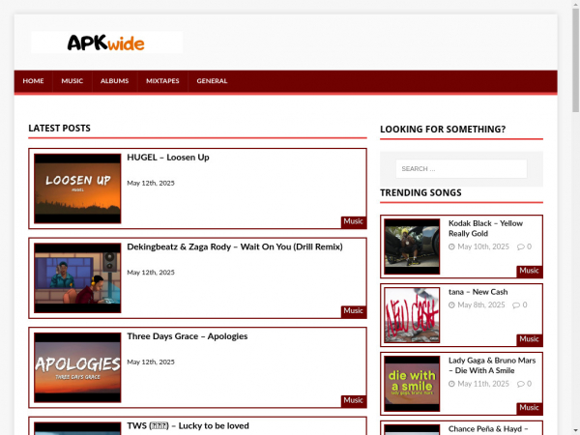Open the New Cash cover thumbnail
The width and height of the screenshot is (580, 435).
(x=412, y=315)
